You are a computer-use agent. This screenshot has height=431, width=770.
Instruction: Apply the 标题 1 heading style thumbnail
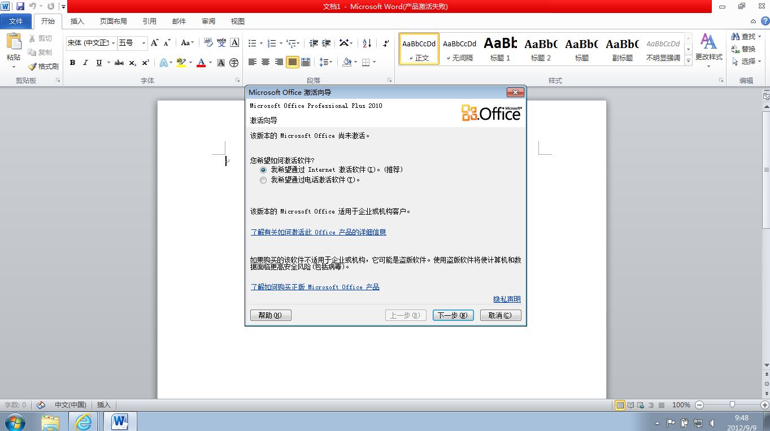tap(501, 49)
